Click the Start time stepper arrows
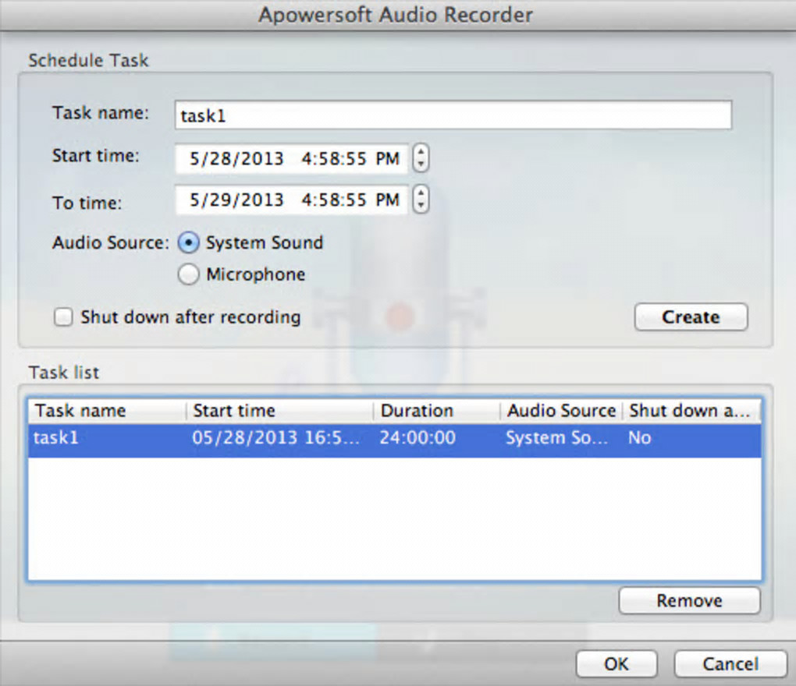796x686 pixels. coord(421,158)
